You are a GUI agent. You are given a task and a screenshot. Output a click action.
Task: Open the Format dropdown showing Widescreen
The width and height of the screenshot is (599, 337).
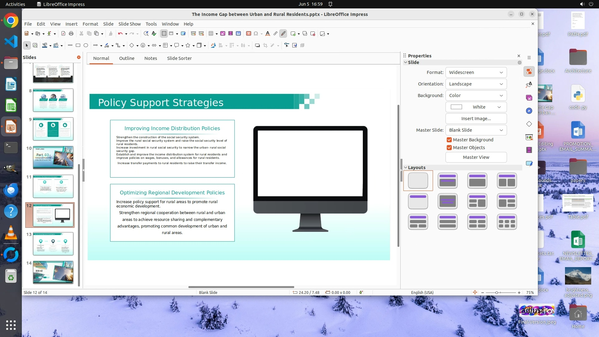pyautogui.click(x=476, y=72)
